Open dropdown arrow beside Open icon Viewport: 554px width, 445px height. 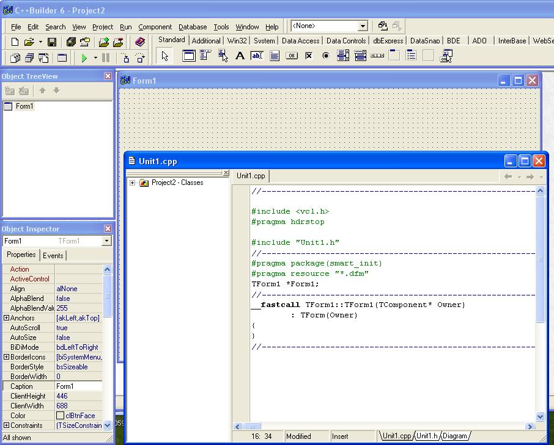[x=40, y=42]
